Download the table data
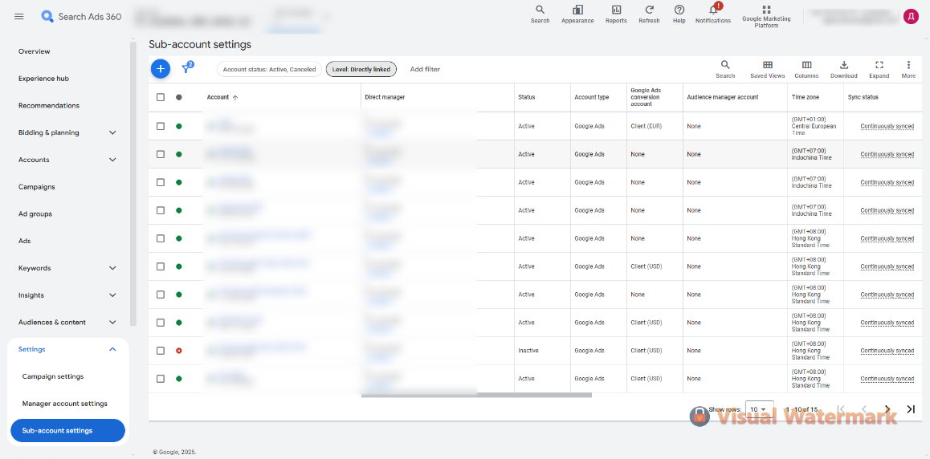The image size is (930, 459). (843, 69)
